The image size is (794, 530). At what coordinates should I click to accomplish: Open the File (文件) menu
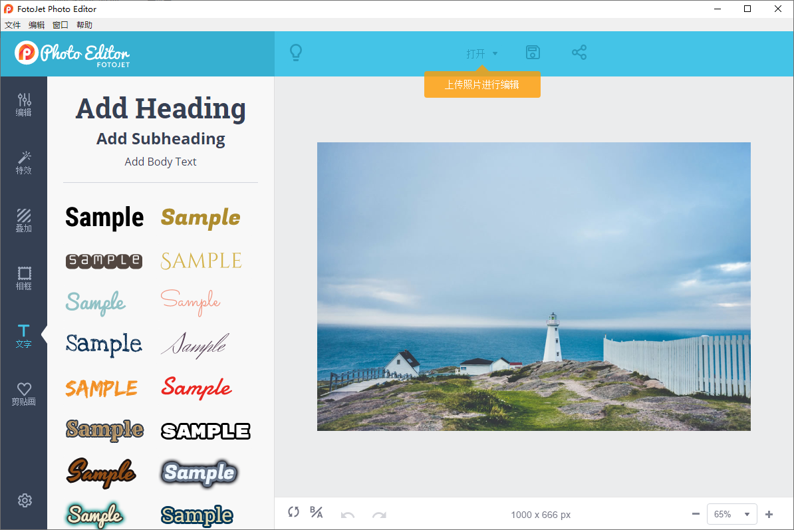13,25
